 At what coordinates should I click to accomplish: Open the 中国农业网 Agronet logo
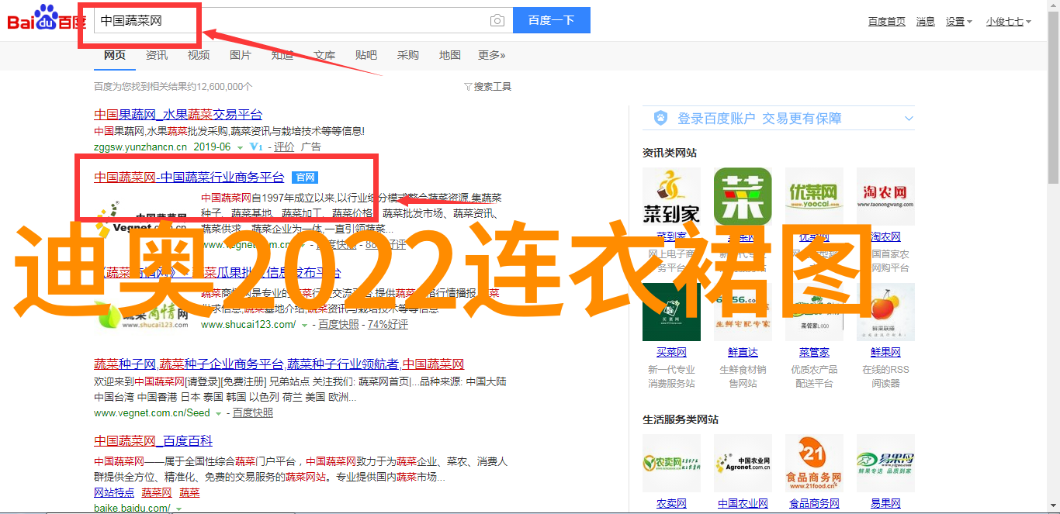point(743,464)
